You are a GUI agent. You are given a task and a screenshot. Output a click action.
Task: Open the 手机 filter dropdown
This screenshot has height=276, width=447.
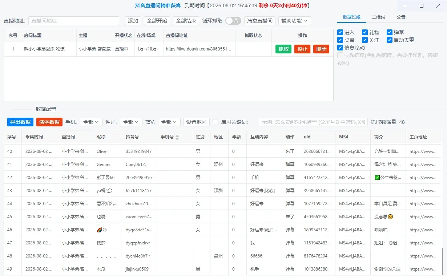[x=91, y=122]
